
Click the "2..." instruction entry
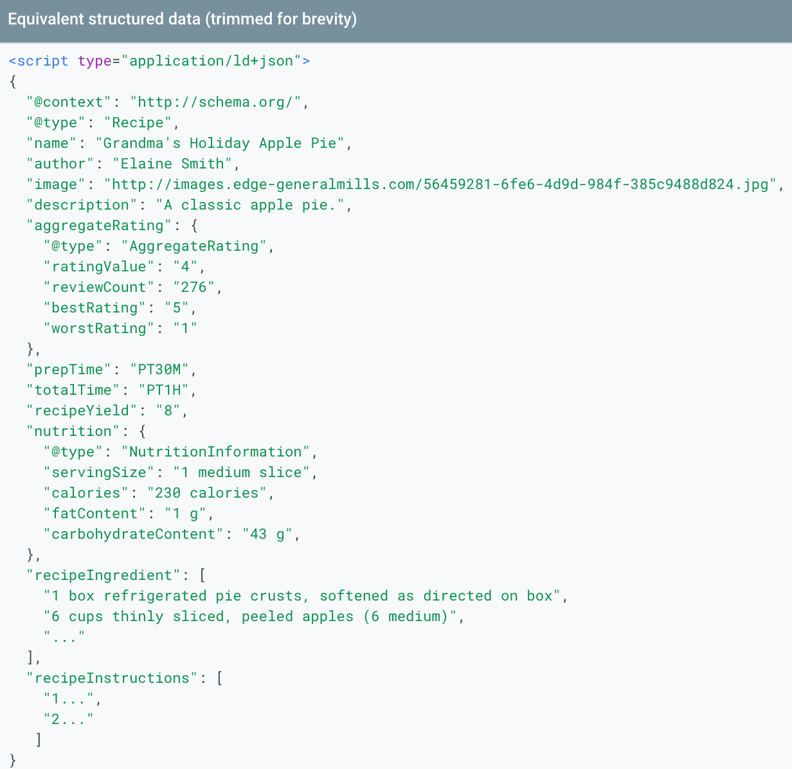(x=68, y=719)
